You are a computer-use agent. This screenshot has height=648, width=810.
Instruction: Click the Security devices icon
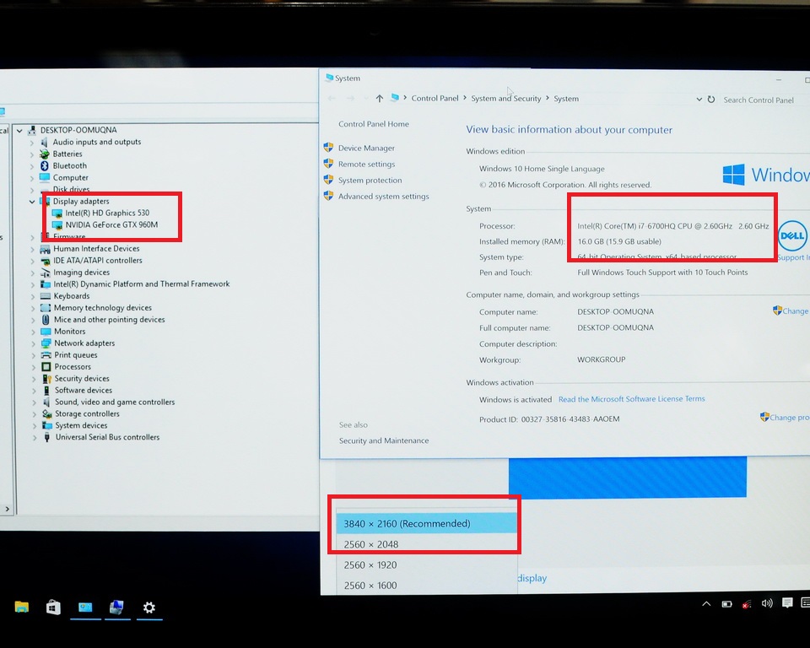tap(46, 379)
